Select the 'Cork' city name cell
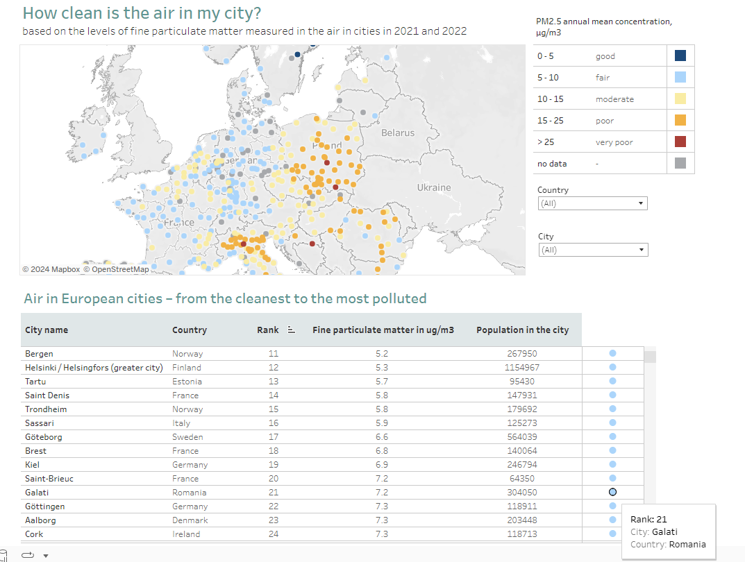This screenshot has width=745, height=562. coord(34,534)
